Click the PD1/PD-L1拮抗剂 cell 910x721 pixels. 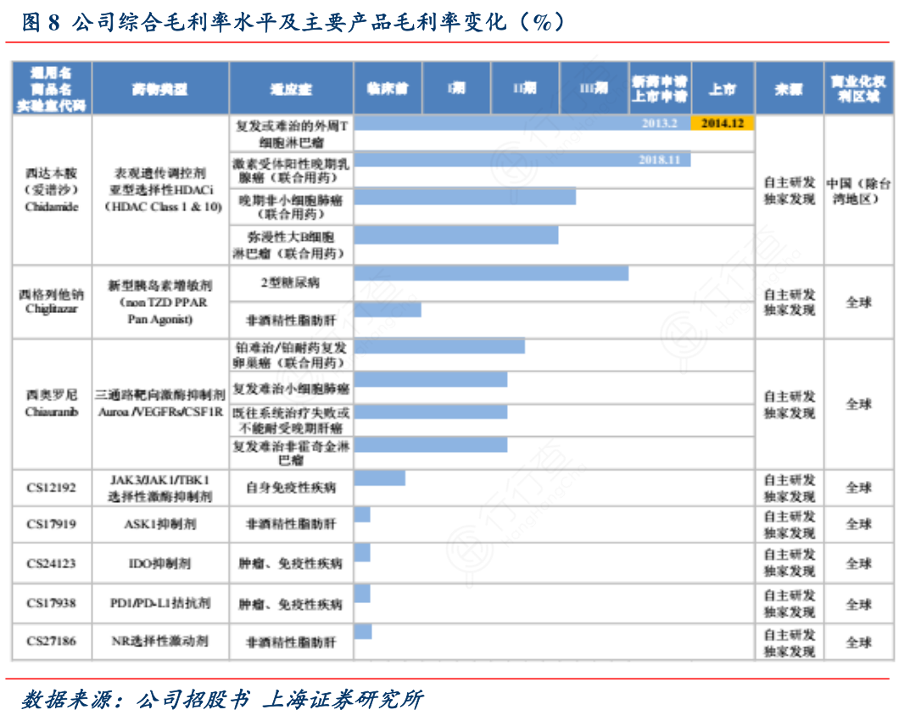[159, 603]
